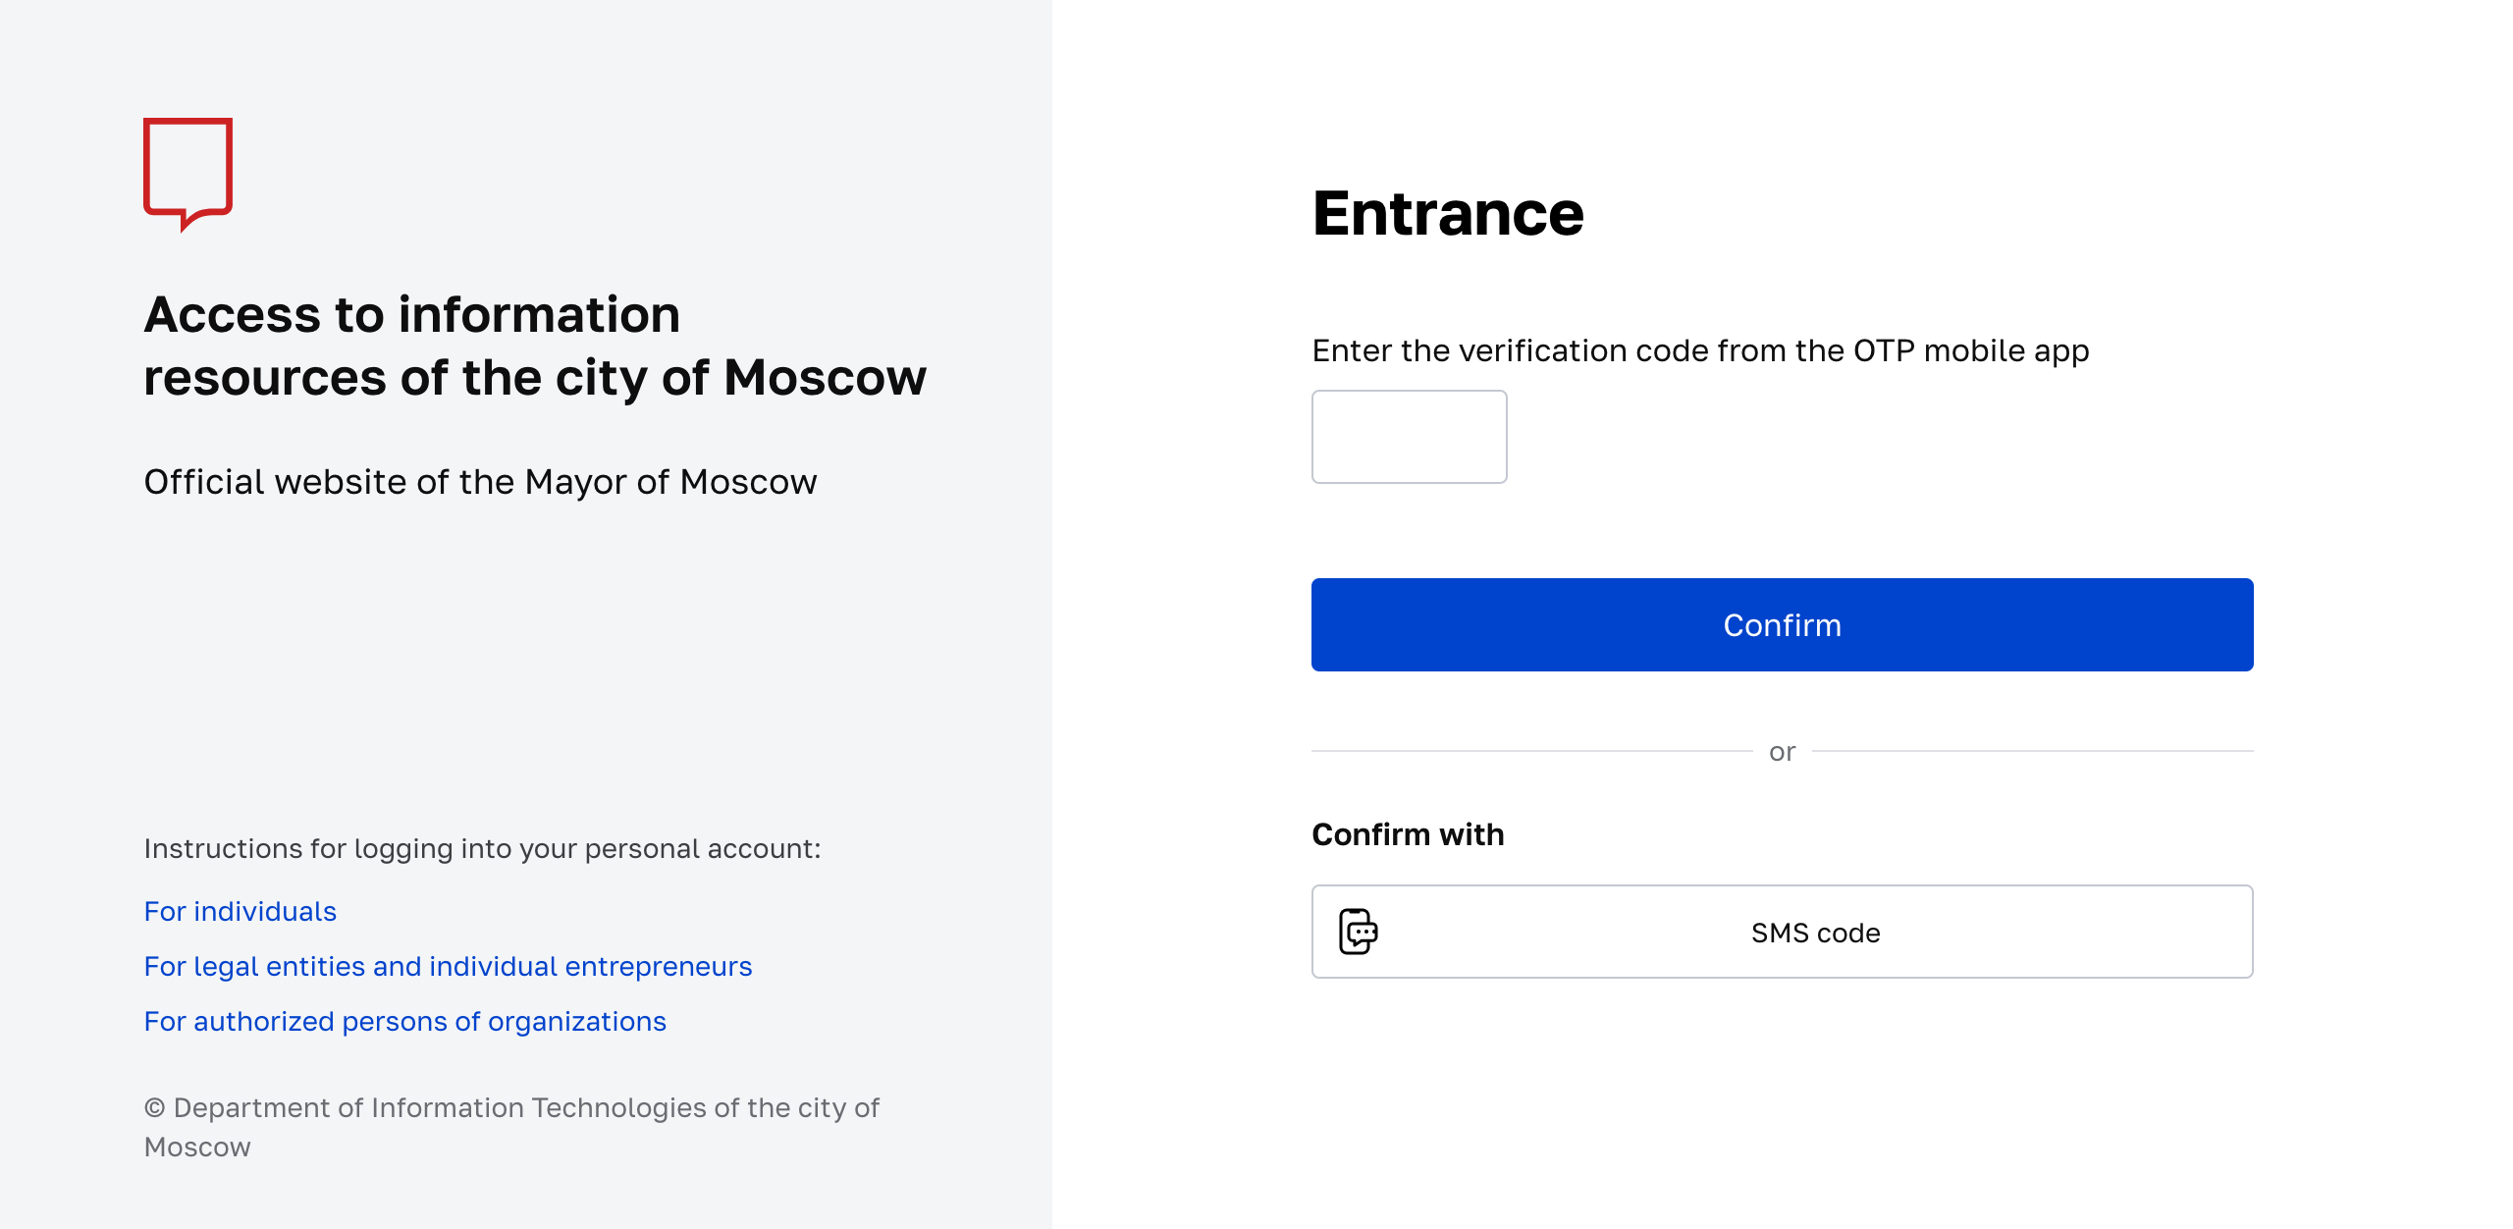Click the OTP verification code input field

[1408, 436]
